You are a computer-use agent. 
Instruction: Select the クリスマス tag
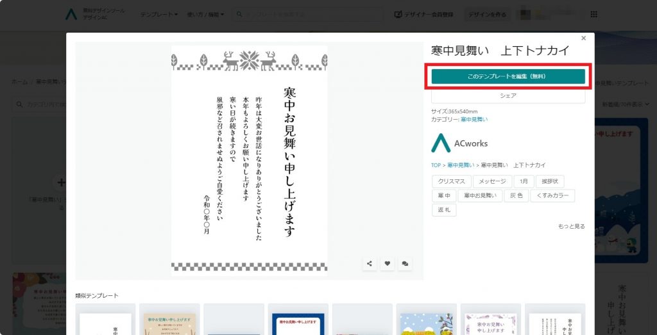click(x=451, y=182)
